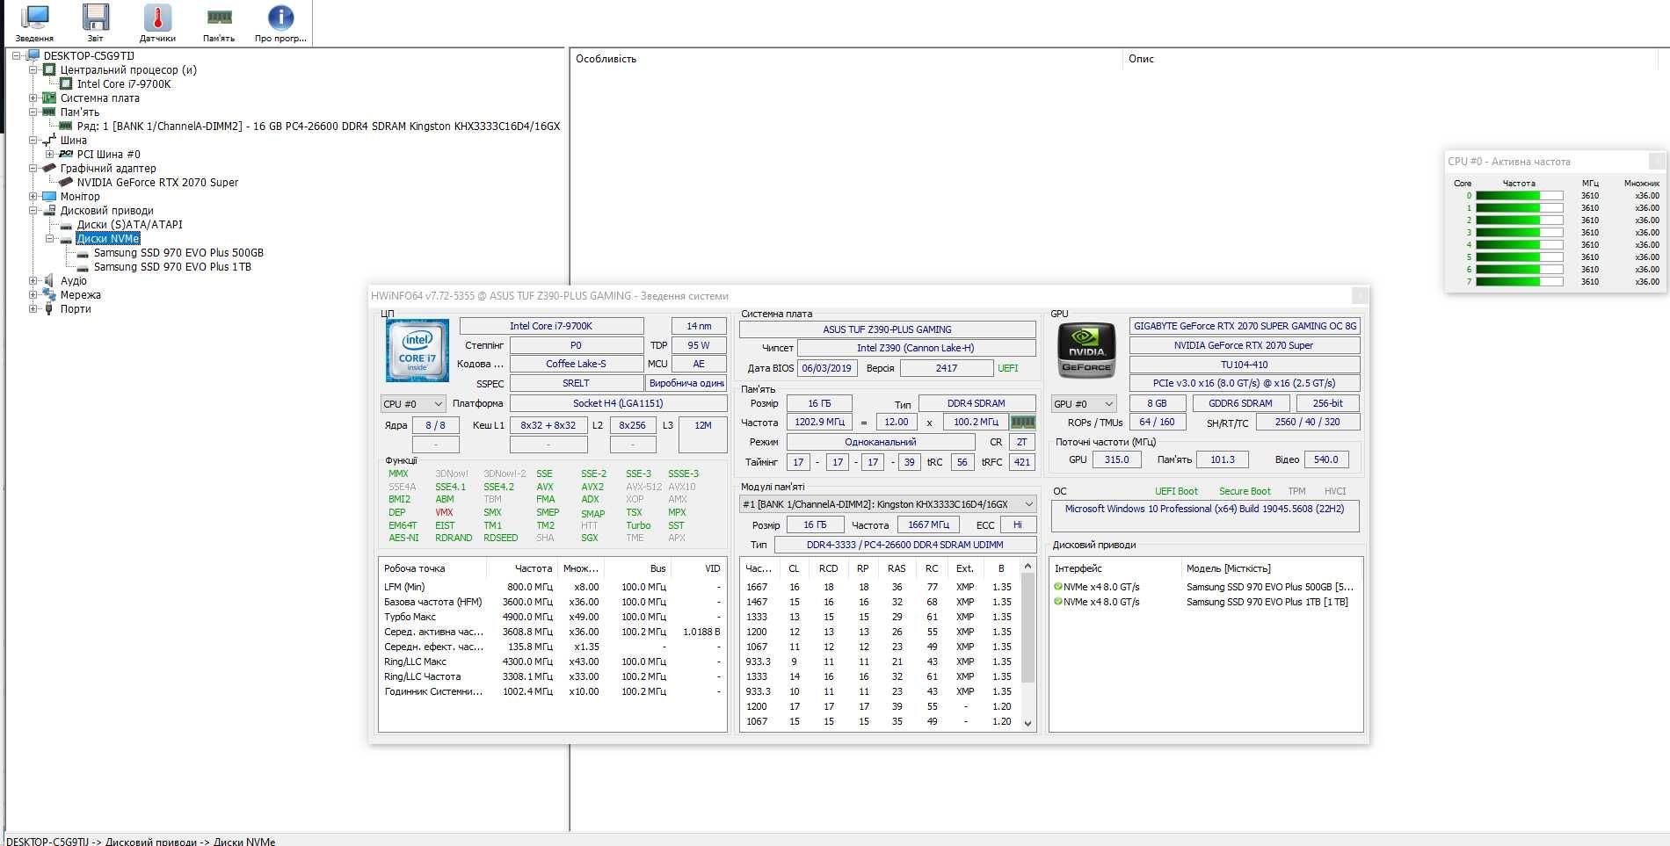Image resolution: width=1670 pixels, height=846 pixels.
Task: Expand the Мережа tree node
Action: (x=33, y=294)
